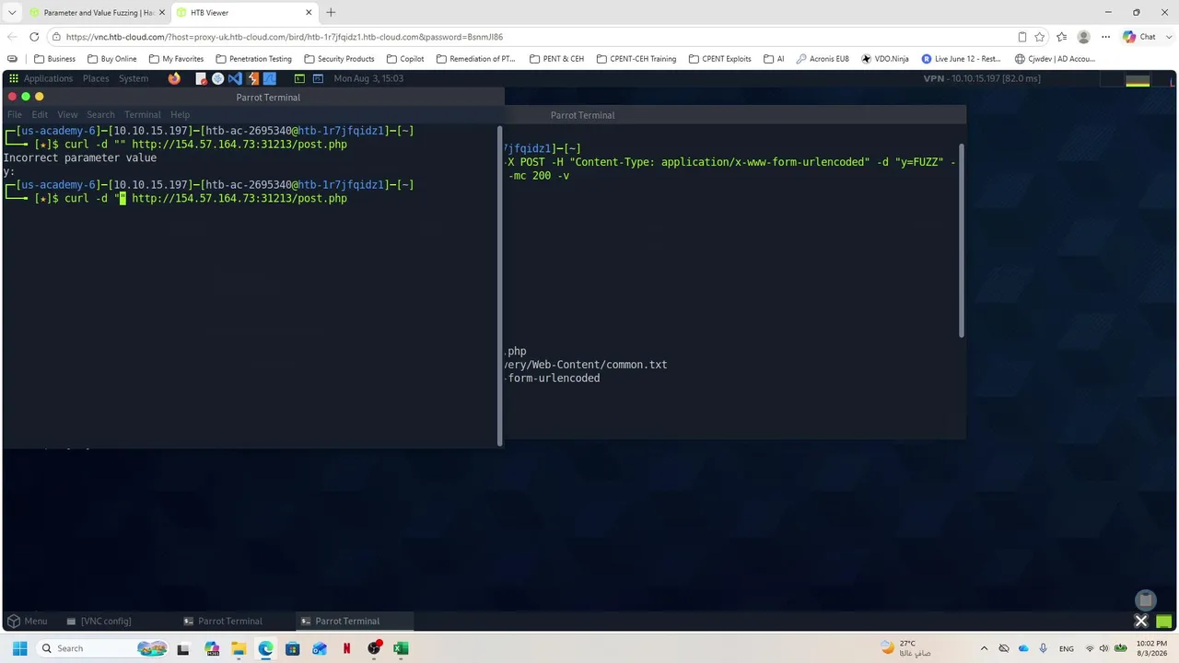Open Help menu in Parrot Terminal
The height and width of the screenshot is (663, 1179).
point(180,115)
